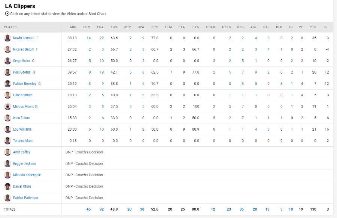Open Paul George's 19 field goal attempts
The image size is (337, 218).
tap(101, 72)
